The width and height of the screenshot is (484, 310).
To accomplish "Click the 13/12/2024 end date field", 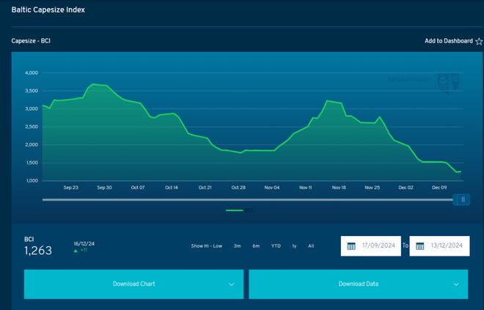I will (x=439, y=246).
